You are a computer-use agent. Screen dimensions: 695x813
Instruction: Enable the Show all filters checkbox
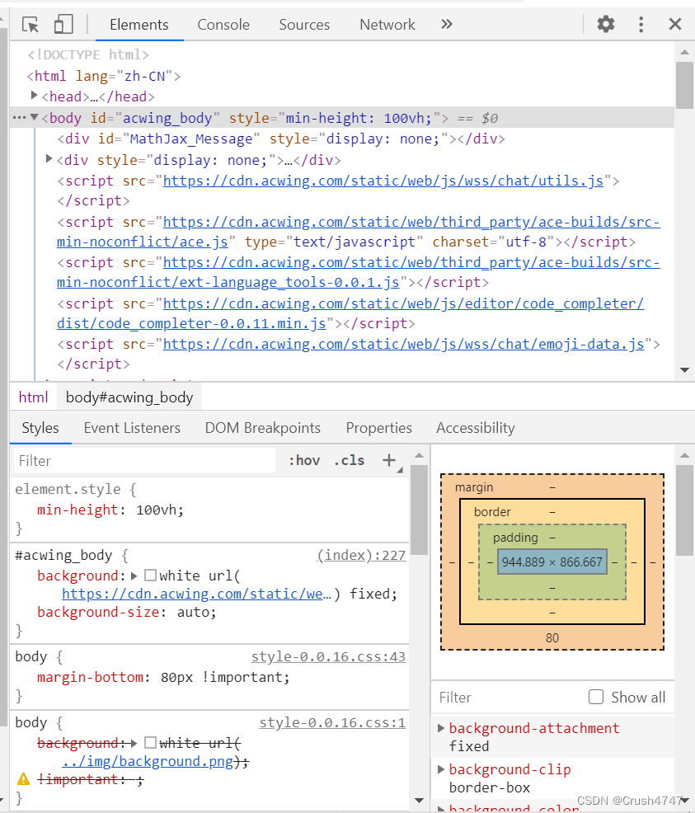pyautogui.click(x=596, y=697)
